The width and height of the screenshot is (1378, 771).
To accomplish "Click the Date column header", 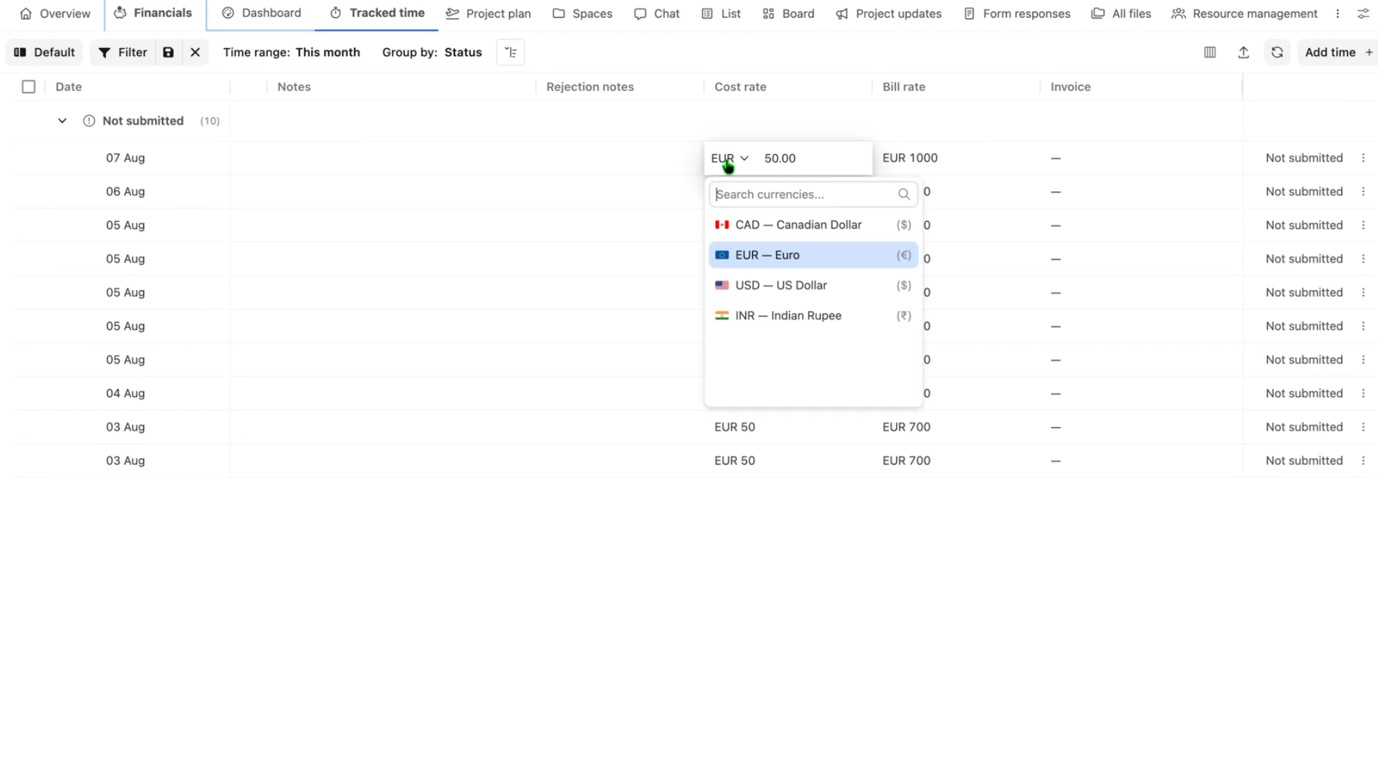I will (69, 87).
